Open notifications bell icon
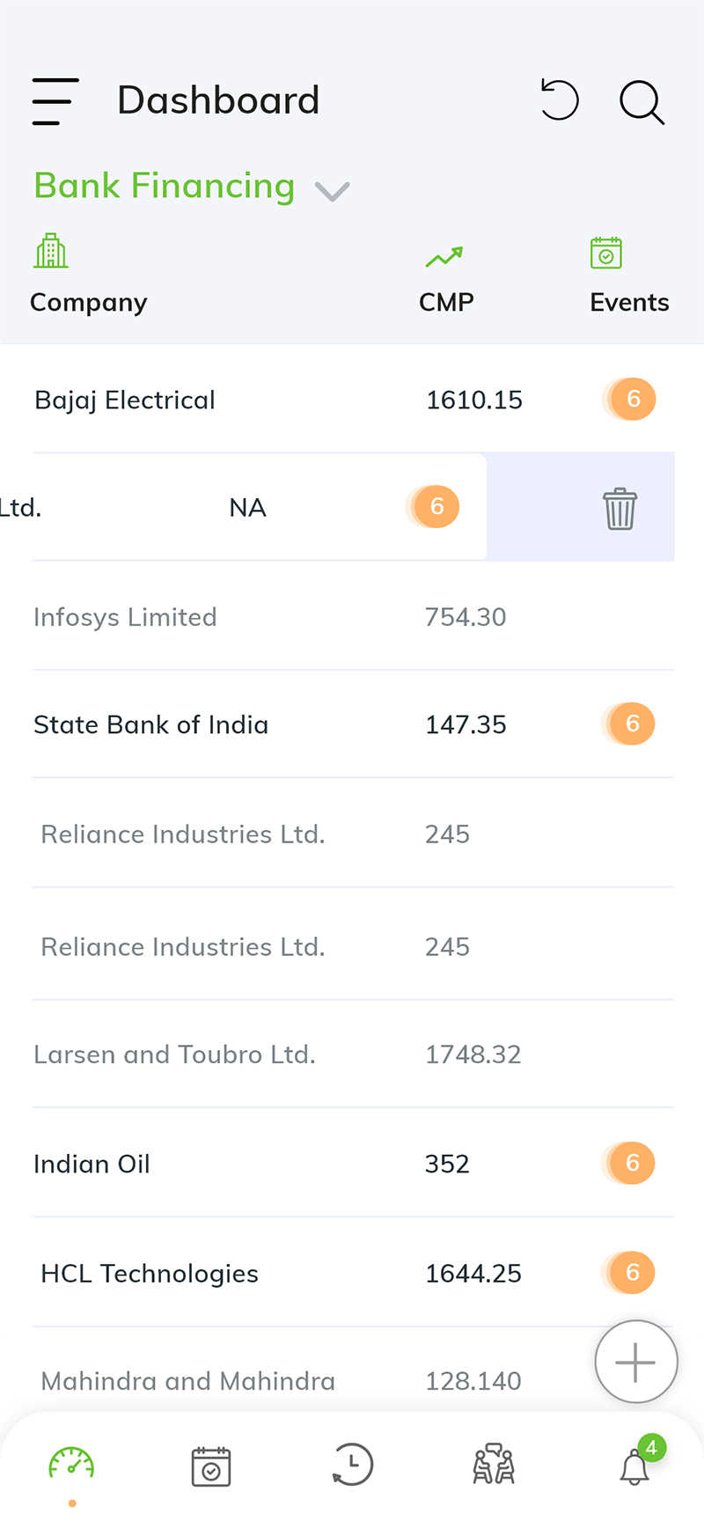This screenshot has height=1521, width=704. 635,1466
